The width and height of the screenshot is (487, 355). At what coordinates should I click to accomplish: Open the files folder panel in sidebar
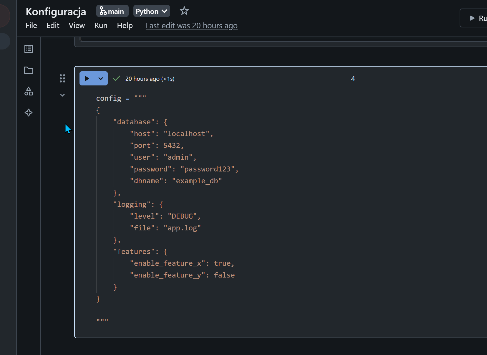29,70
